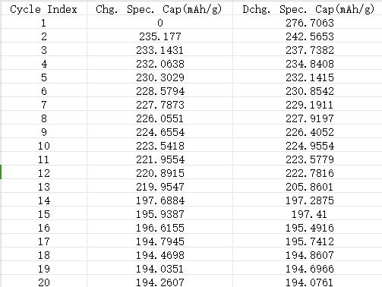Click the cell showing 196.6155
Viewport: 382px width, 287px height.
click(159, 228)
